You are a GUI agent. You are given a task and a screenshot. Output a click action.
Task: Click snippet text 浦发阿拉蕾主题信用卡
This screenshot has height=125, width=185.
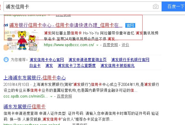click(x=63, y=33)
